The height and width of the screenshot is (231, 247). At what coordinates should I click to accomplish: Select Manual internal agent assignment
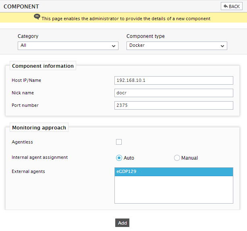177,158
